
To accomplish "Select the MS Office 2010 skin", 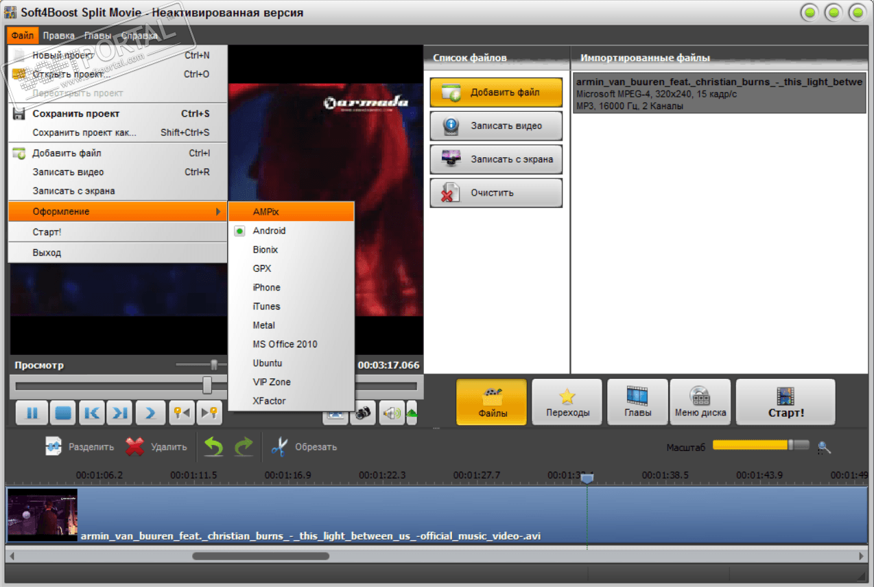I will click(291, 344).
